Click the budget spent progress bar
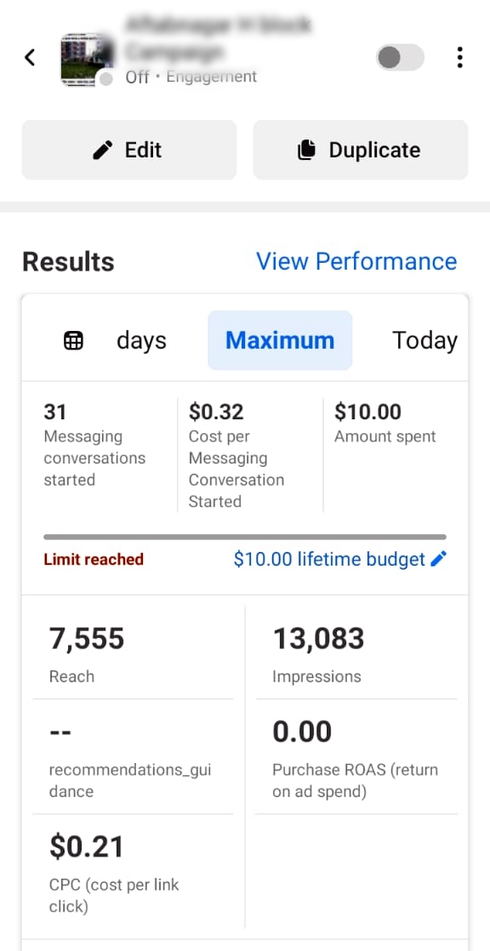 245,537
